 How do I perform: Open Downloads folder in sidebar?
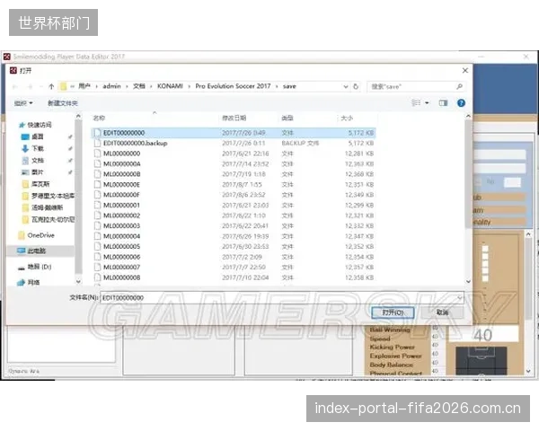[x=32, y=148]
